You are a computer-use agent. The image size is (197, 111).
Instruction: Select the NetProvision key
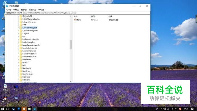pos(28,74)
